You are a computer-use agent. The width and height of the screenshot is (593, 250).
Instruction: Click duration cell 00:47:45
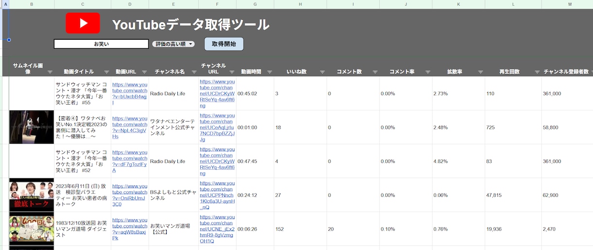255,161
